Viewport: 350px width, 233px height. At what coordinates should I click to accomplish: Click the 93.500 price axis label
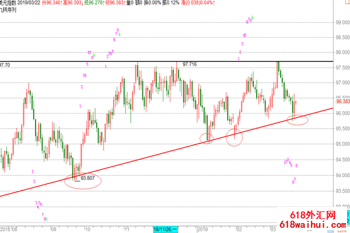342,191
